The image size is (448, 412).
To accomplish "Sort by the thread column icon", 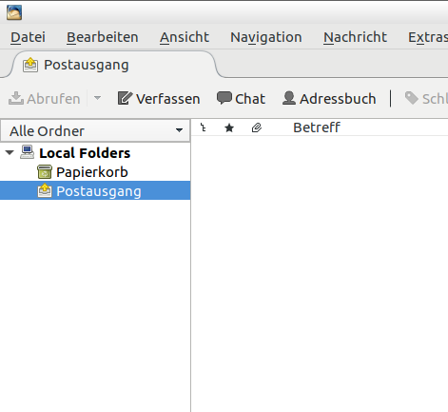I will 204,128.
